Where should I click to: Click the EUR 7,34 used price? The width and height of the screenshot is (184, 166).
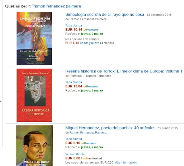click(72, 43)
